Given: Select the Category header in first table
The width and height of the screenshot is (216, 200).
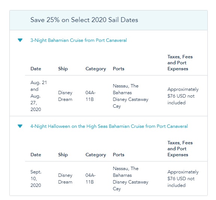Looking at the screenshot, I should 96,69.
